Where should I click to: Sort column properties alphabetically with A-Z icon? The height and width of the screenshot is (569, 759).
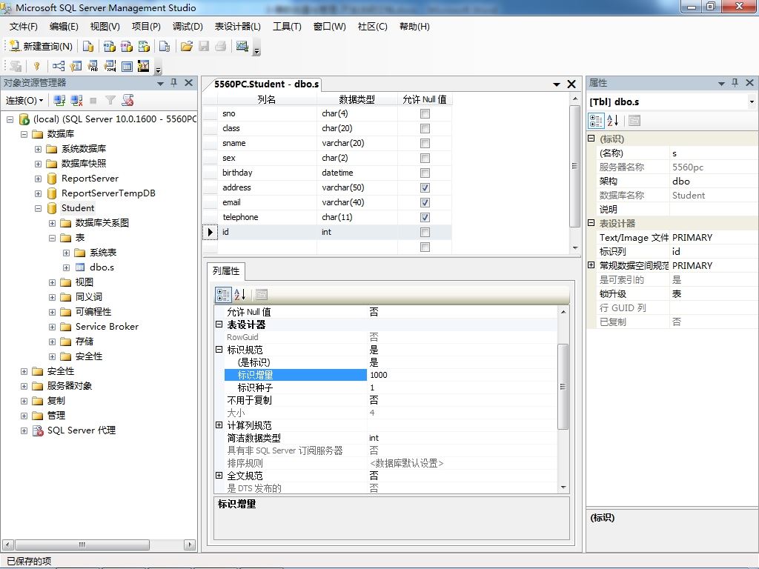[240, 294]
